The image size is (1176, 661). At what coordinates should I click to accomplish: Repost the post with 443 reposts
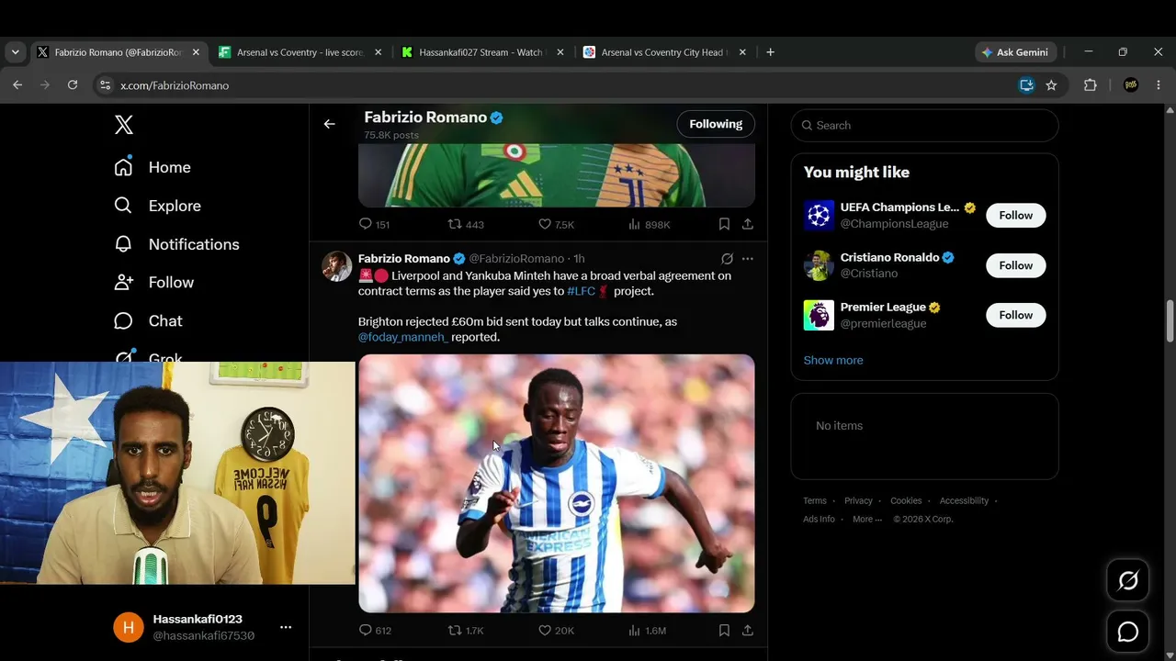[x=455, y=224]
